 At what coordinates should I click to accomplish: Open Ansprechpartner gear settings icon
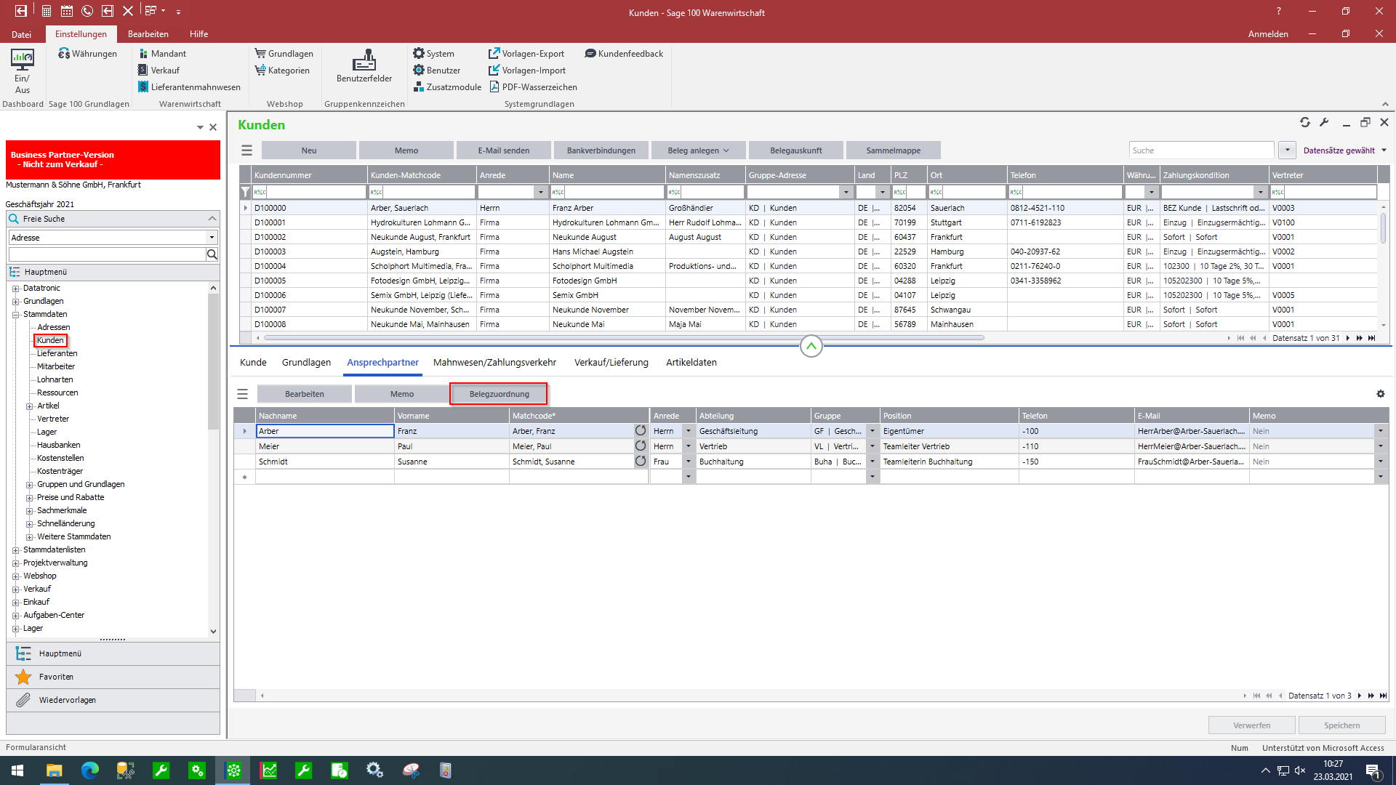1381,394
